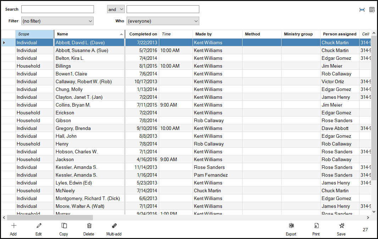Save the view with the Save star icon
The image size is (378, 239).
[x=341, y=226]
